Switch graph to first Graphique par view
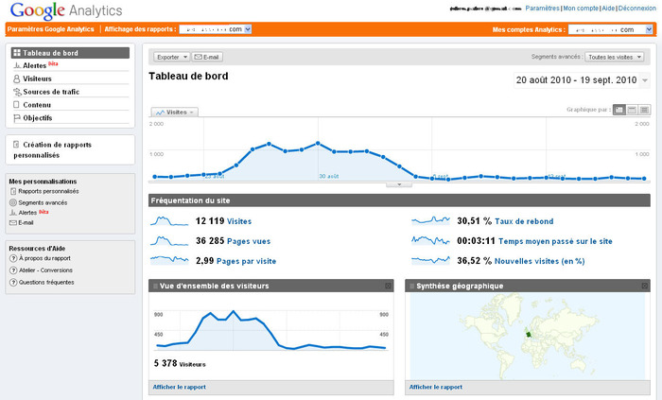This screenshot has height=400, width=662. (619, 110)
